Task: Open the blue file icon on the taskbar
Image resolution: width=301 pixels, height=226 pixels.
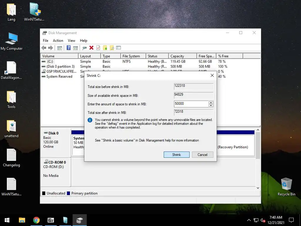Action: (x=65, y=220)
